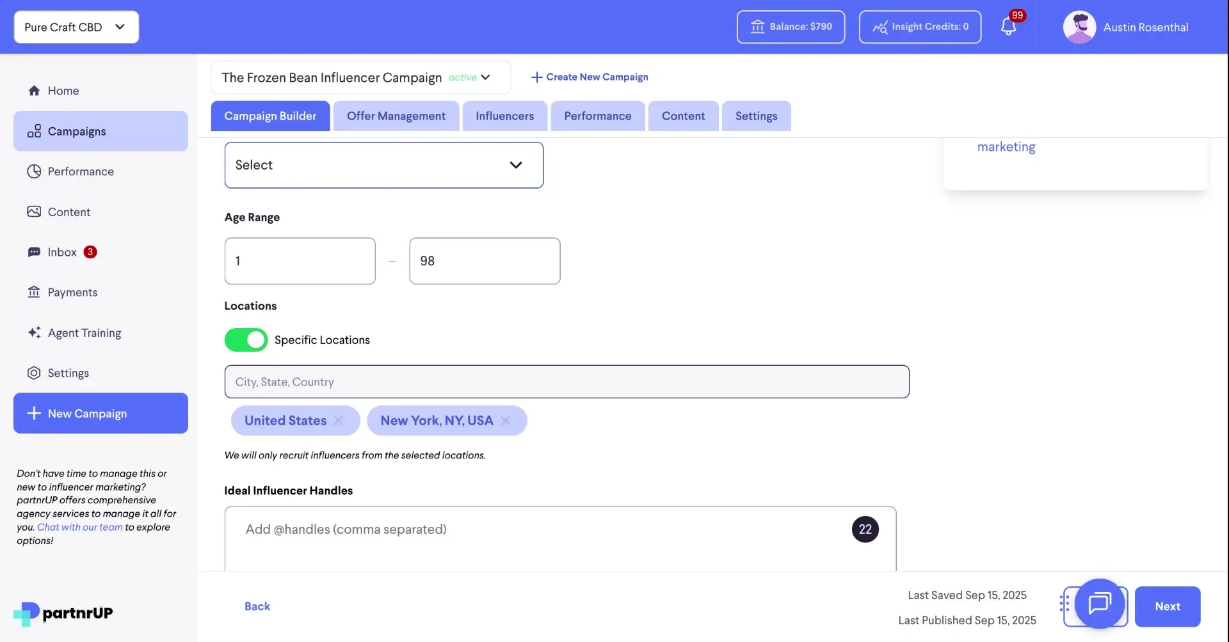1229x642 pixels.
Task: Open Inbox with 3 unread messages
Action: point(34,252)
